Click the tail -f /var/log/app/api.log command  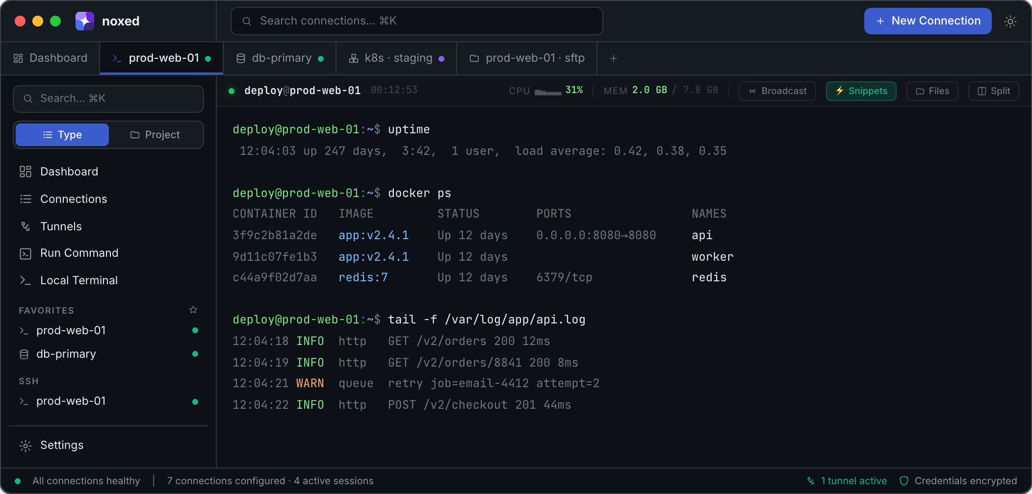(487, 320)
